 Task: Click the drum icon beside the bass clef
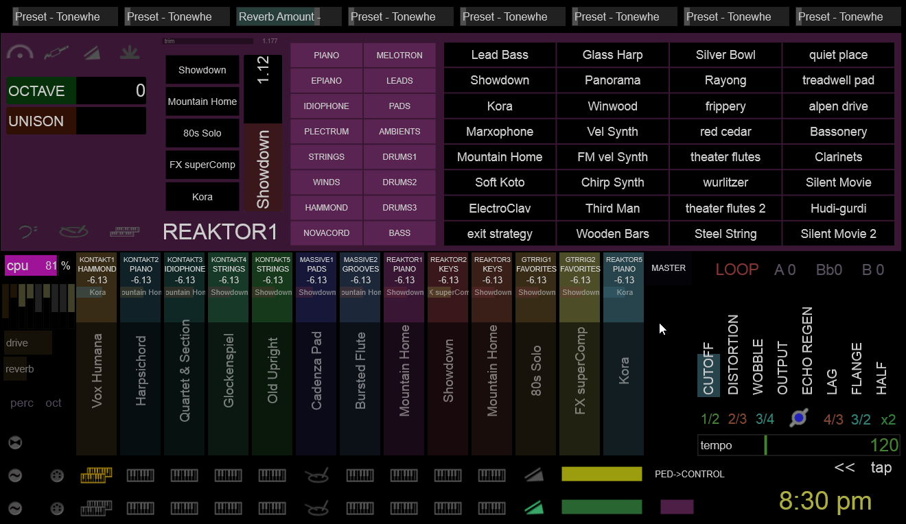point(73,233)
